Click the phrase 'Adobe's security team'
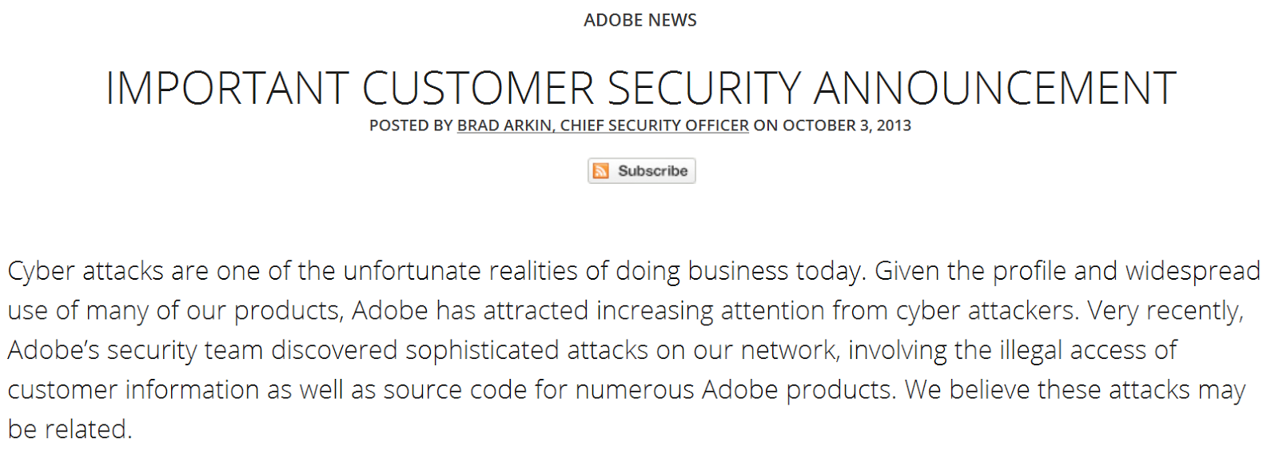Image resolution: width=1279 pixels, height=466 pixels. [136, 350]
